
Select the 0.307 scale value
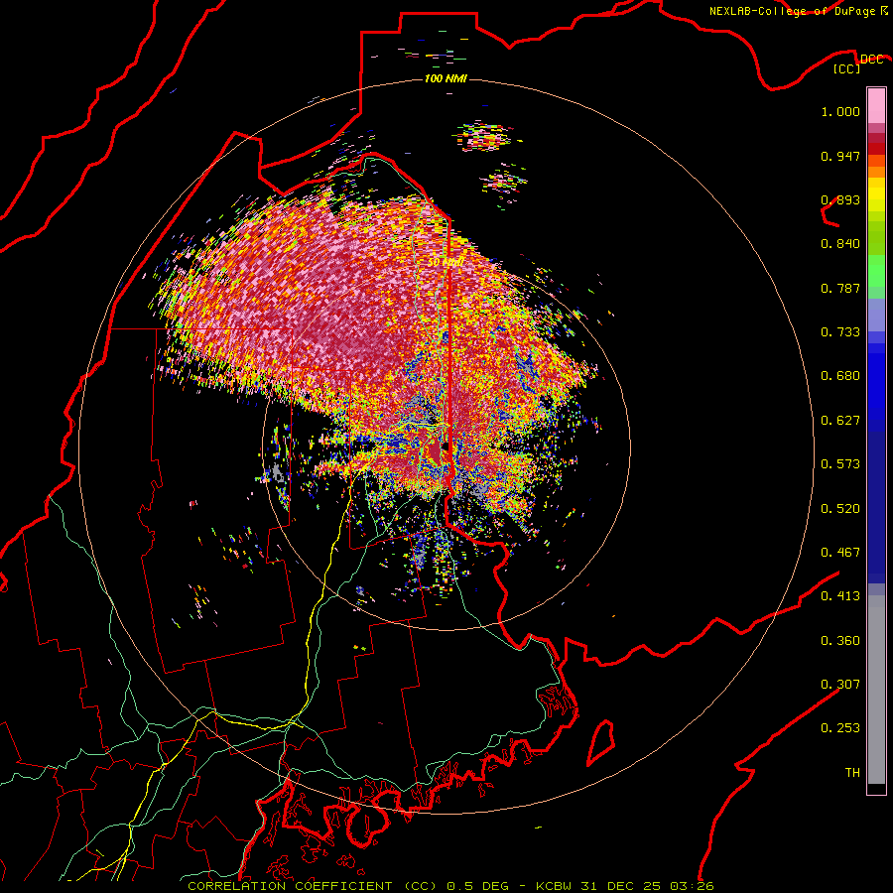tap(840, 685)
